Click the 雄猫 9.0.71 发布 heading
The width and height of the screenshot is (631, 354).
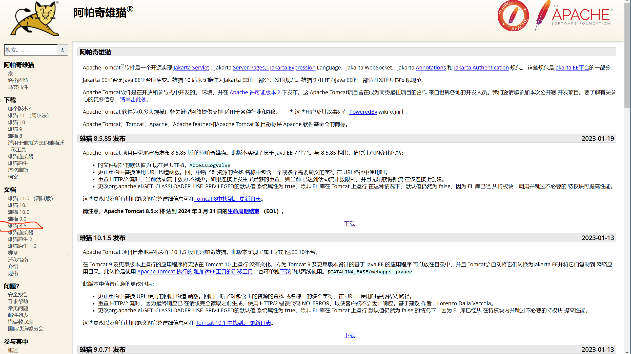point(103,349)
